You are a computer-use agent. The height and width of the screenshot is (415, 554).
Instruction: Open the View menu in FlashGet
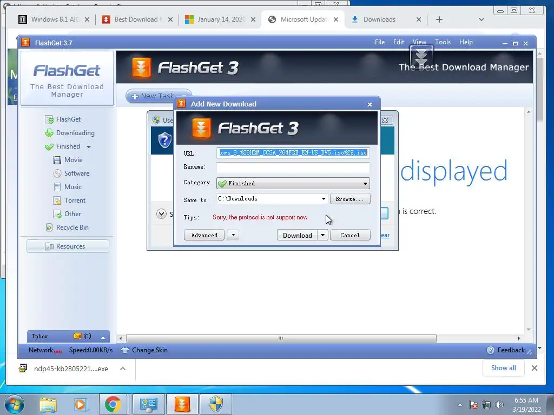point(419,42)
